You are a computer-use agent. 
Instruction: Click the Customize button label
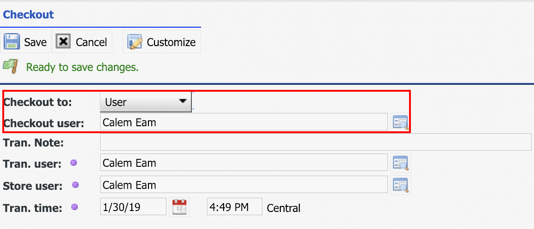coord(171,42)
